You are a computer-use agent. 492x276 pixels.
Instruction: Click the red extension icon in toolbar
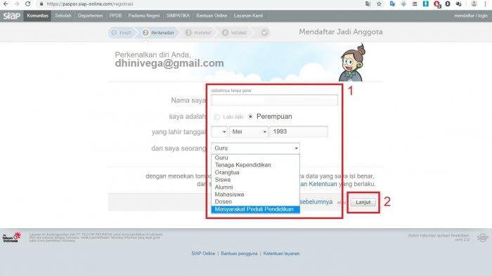pos(436,4)
